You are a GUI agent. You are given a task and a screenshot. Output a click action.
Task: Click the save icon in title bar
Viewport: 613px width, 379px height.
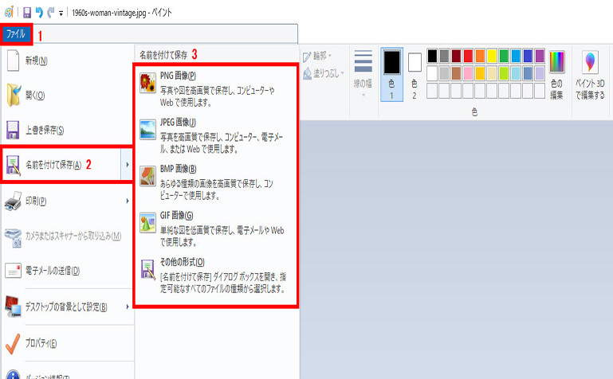point(26,13)
